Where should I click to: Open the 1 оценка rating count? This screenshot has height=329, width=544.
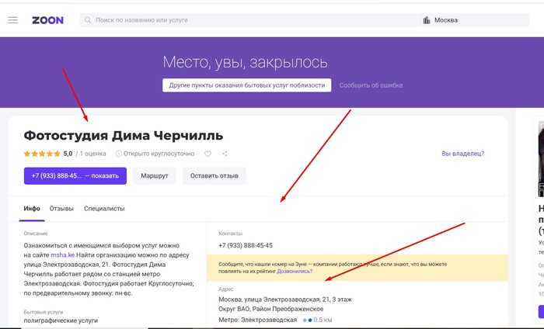click(92, 154)
